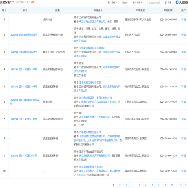The width and height of the screenshot is (188, 188).
Task: Open 历史开庭公告 1559 link
Action: [25, 2]
